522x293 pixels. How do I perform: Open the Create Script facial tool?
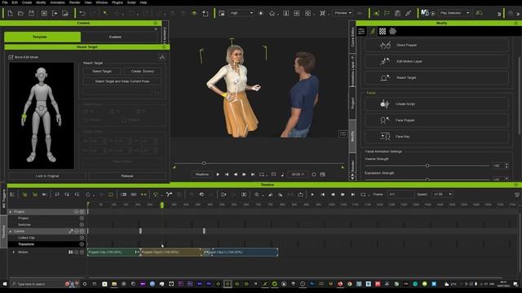[436, 104]
